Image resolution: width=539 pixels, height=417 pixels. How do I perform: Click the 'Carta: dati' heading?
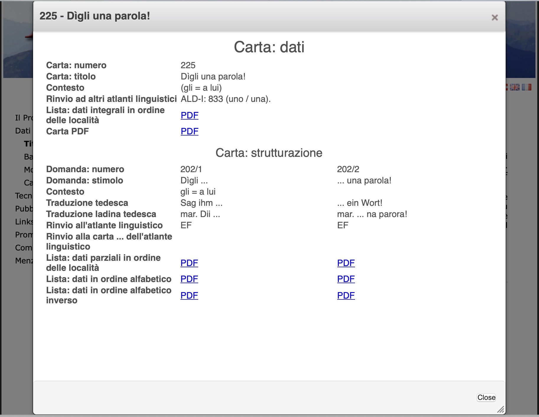coord(269,47)
